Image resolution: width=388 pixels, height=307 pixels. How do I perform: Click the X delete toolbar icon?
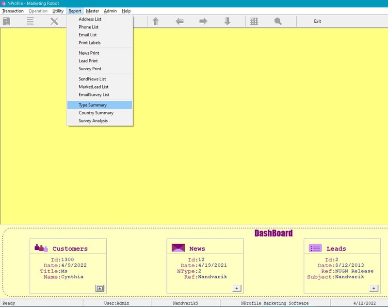click(54, 21)
